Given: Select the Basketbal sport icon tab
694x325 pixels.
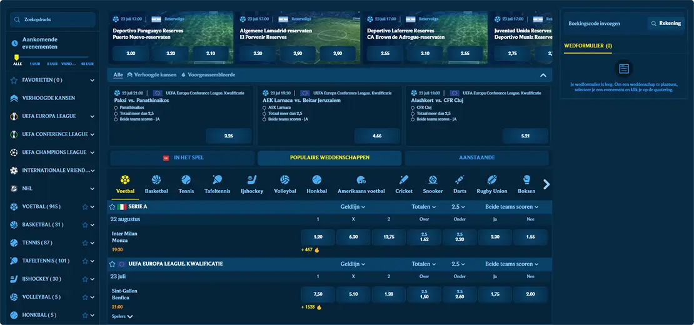Looking at the screenshot, I should (x=156, y=184).
